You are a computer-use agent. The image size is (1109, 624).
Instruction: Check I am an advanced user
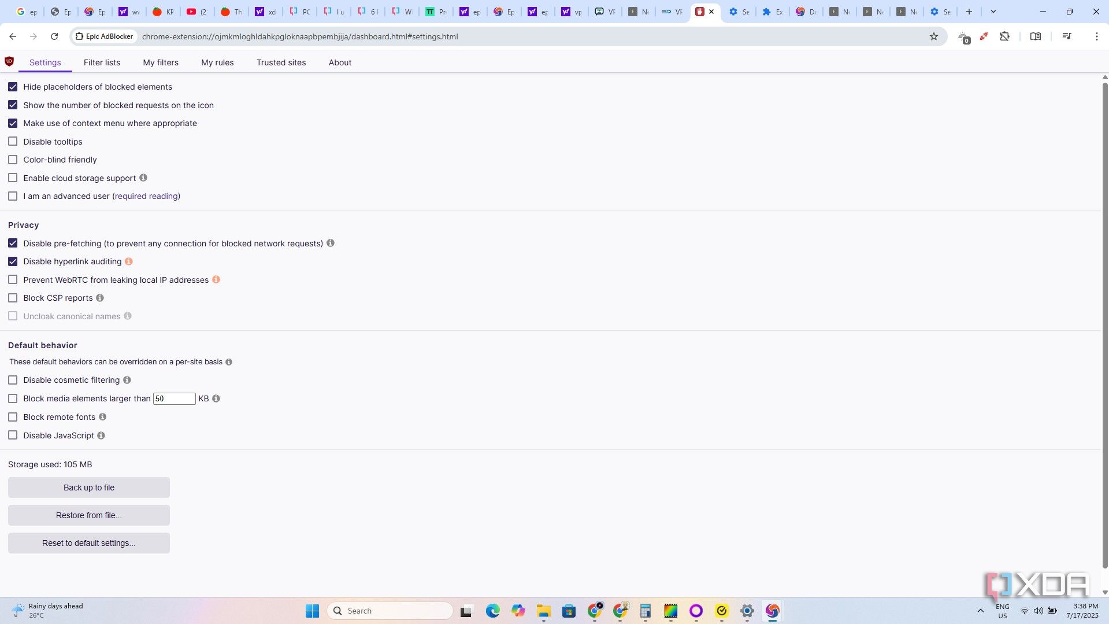point(13,196)
